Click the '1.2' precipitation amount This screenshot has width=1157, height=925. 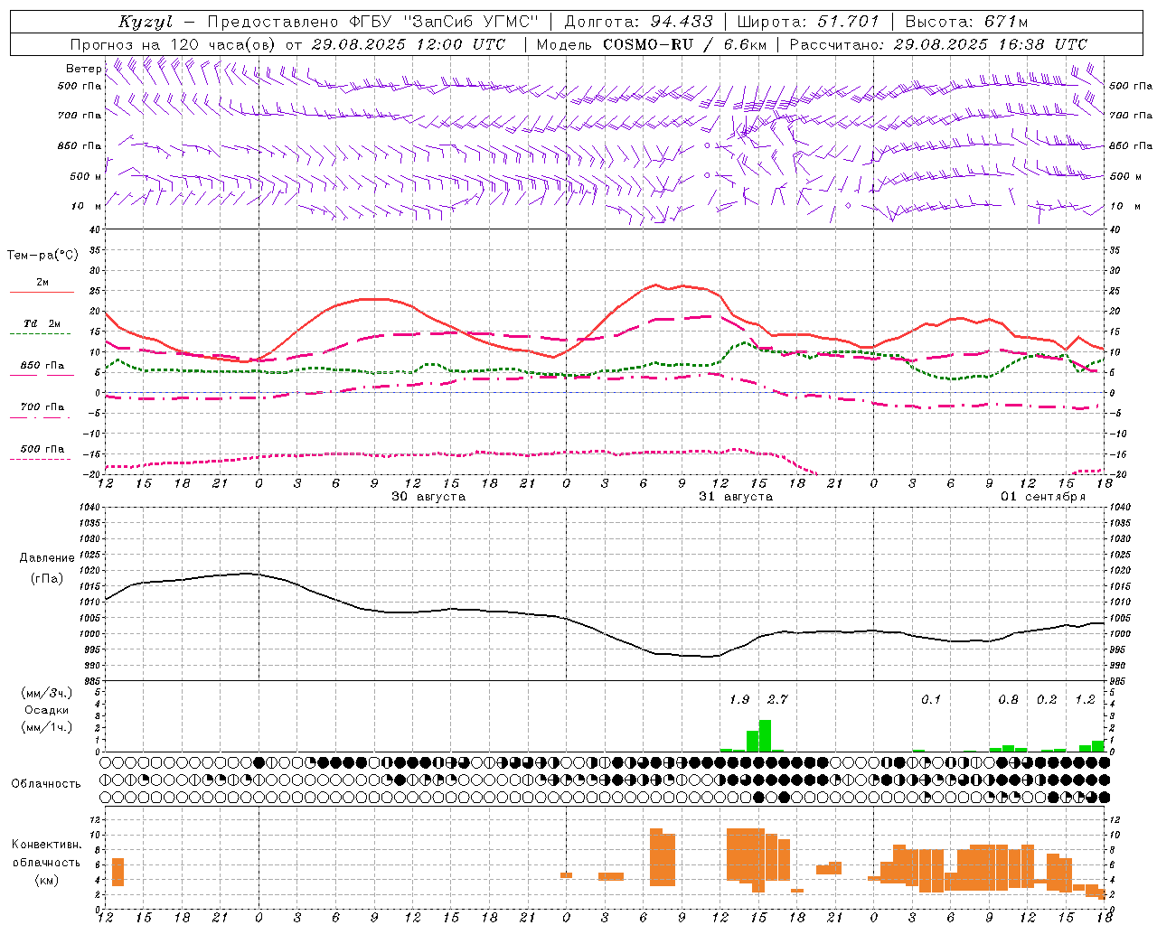click(1085, 699)
